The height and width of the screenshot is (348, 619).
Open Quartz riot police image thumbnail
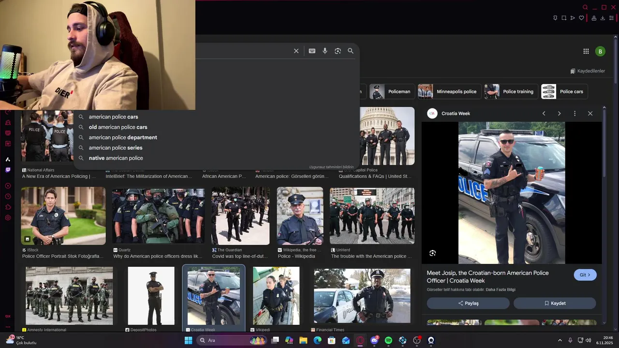coord(158,216)
